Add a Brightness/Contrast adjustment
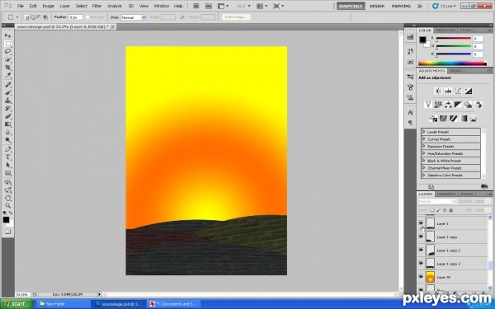Image resolution: width=495 pixels, height=309 pixels. [x=438, y=91]
